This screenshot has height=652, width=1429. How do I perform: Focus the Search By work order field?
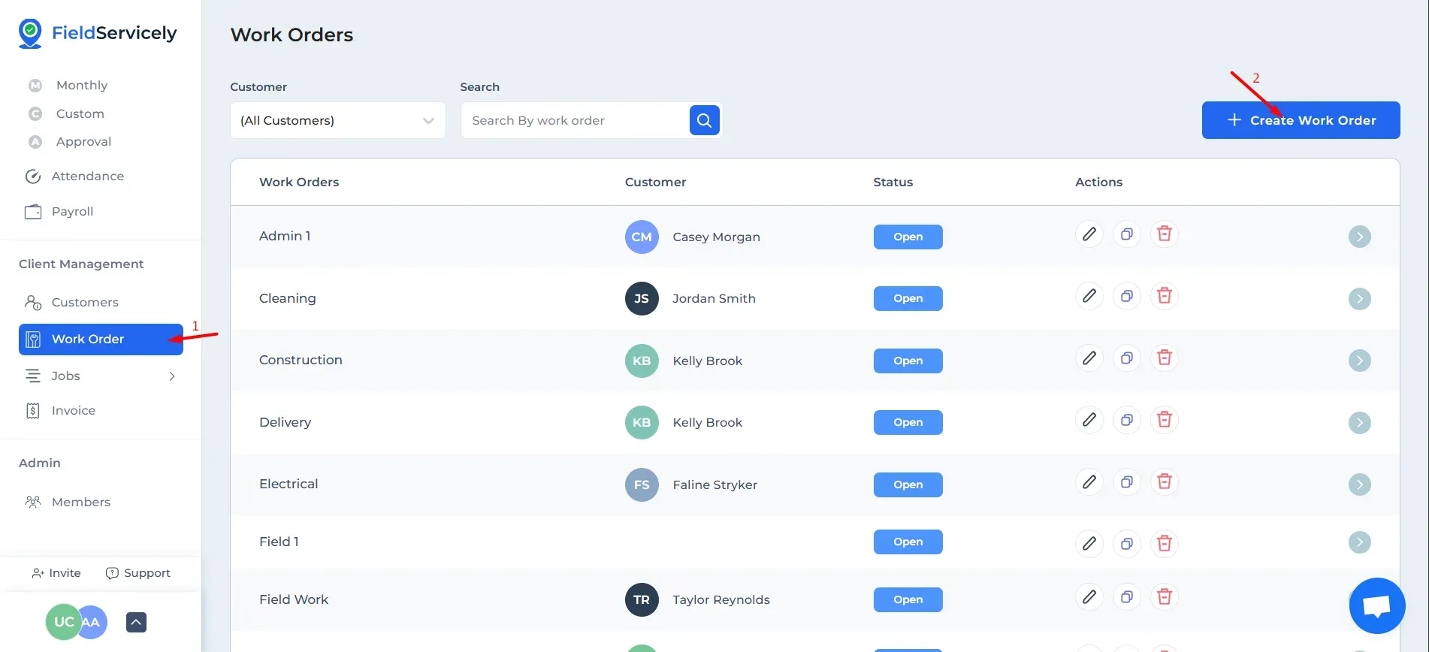[575, 120]
